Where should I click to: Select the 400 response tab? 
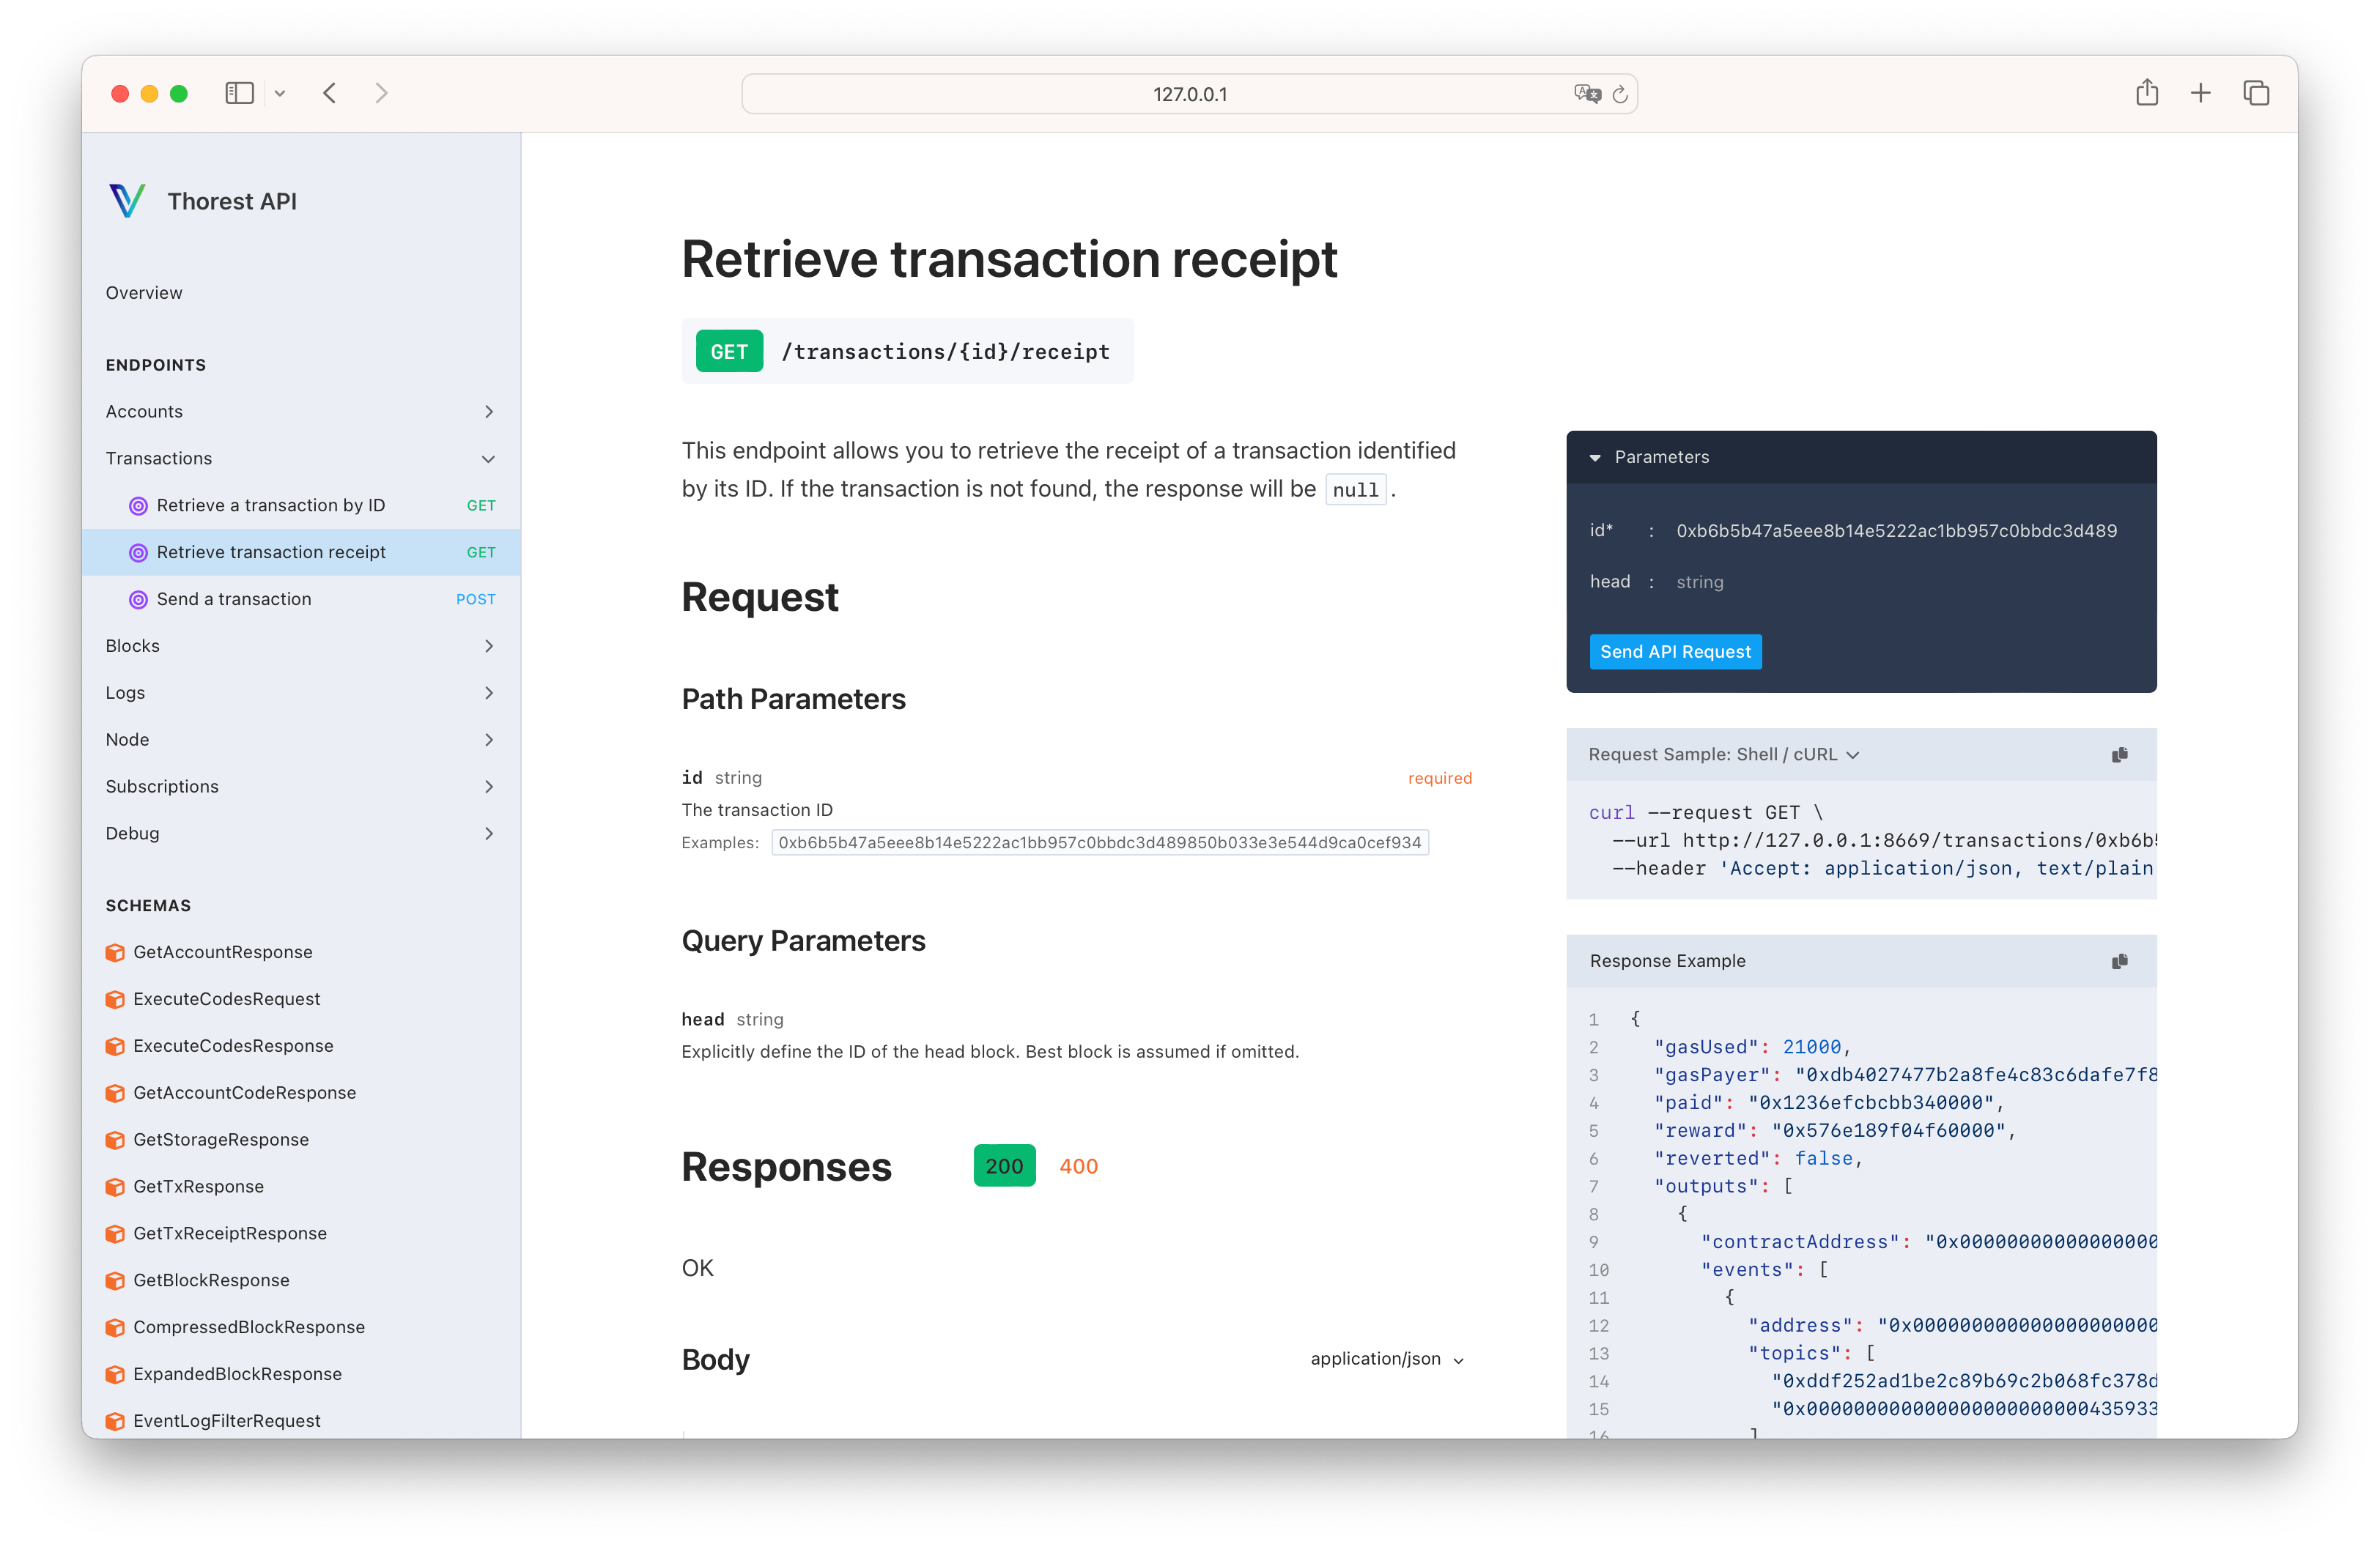pos(1077,1165)
